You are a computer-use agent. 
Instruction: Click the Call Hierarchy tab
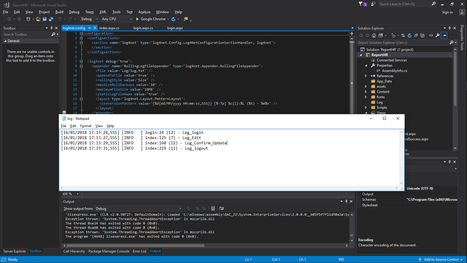tap(74, 251)
